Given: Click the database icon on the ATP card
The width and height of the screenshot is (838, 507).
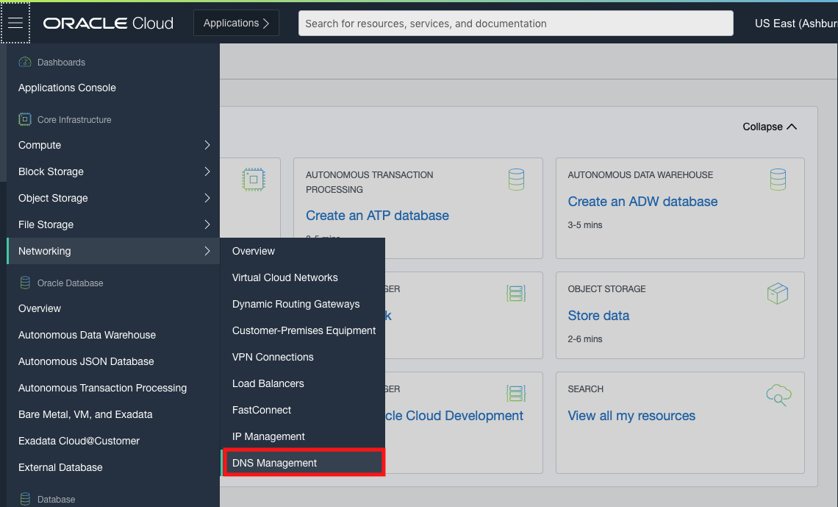Looking at the screenshot, I should pos(516,179).
